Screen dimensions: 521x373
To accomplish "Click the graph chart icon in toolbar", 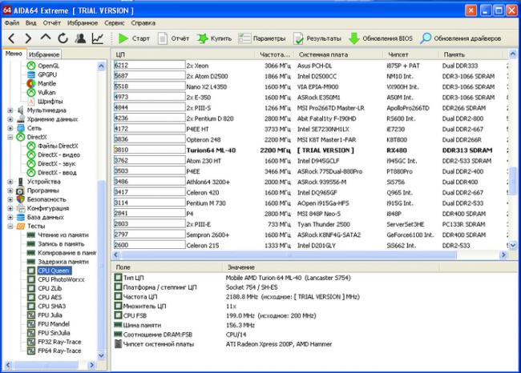I will pos(97,38).
